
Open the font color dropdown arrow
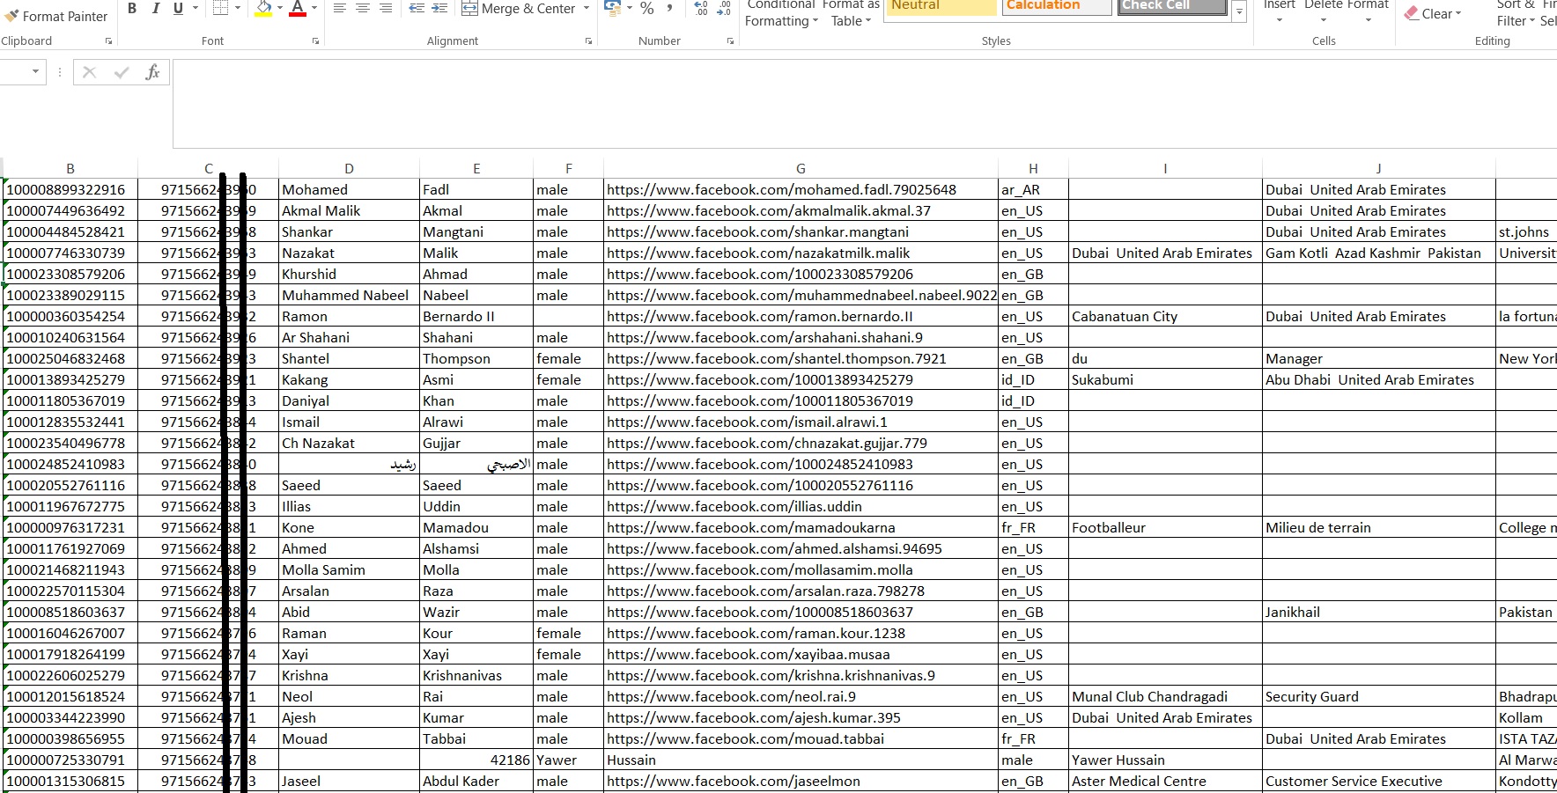point(314,8)
